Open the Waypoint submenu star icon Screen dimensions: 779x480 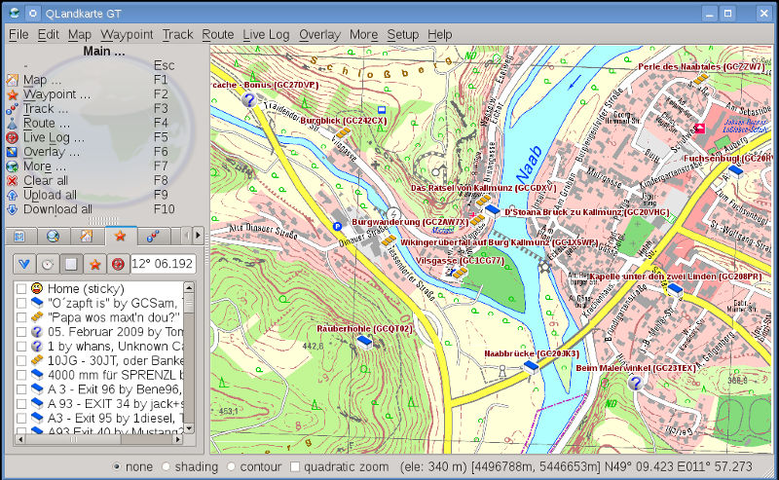(x=13, y=94)
